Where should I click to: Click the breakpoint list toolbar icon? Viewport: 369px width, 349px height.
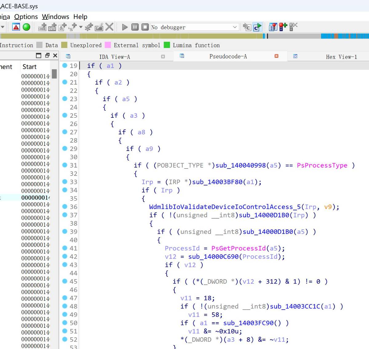pos(273,27)
